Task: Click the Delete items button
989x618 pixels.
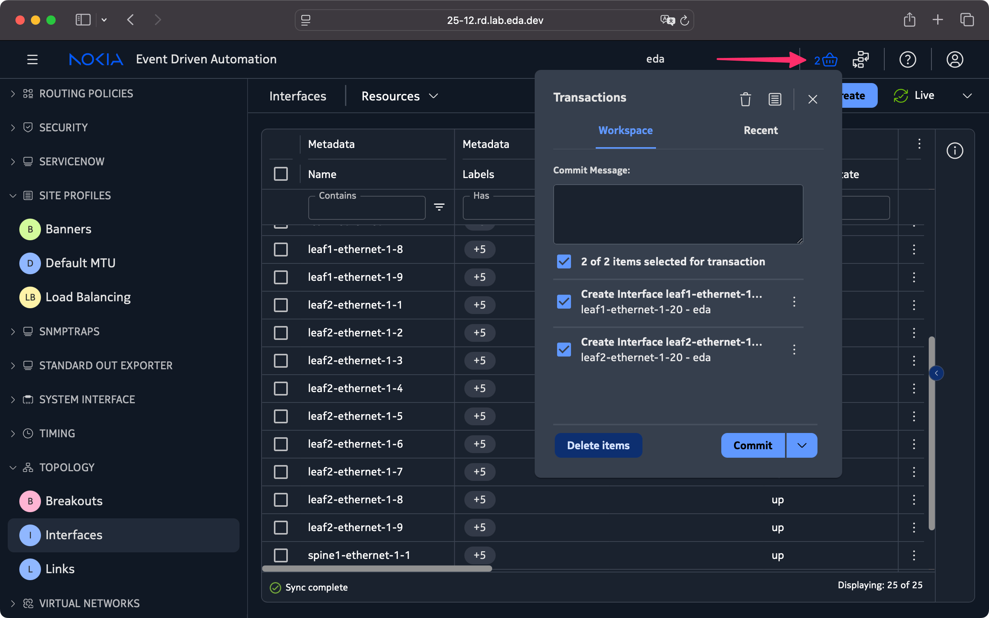Action: click(x=598, y=445)
